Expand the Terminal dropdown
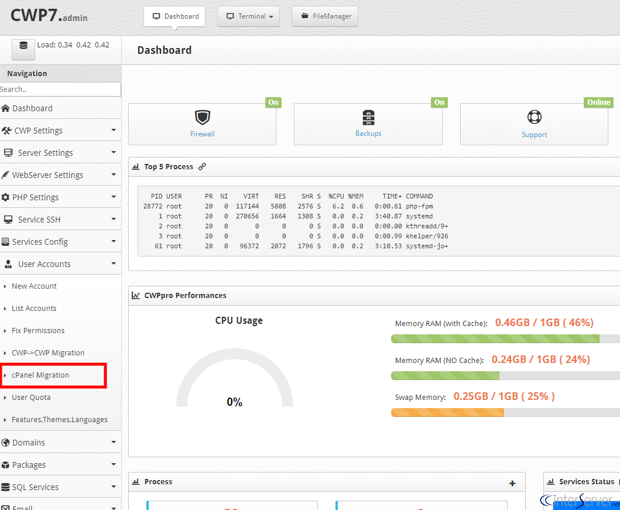This screenshot has height=510, width=620. pyautogui.click(x=248, y=16)
